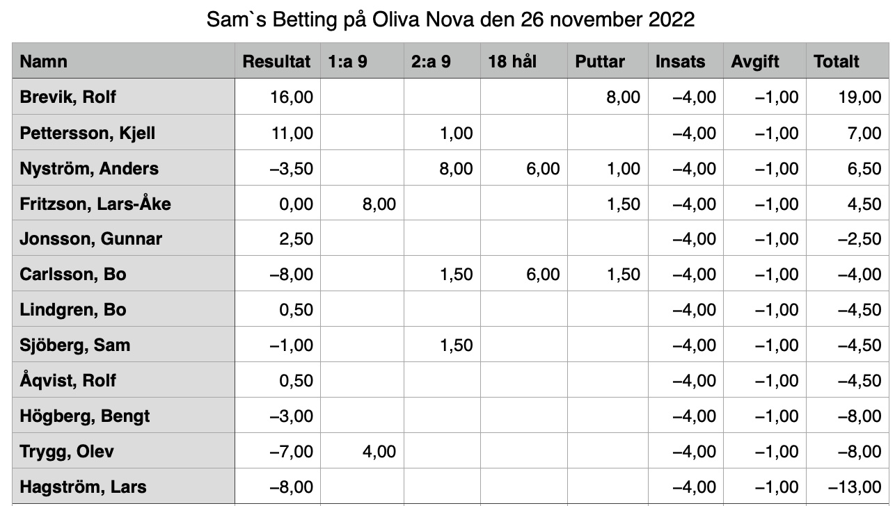Click the 1:a 9 column header
This screenshot has height=506, width=895.
361,61
